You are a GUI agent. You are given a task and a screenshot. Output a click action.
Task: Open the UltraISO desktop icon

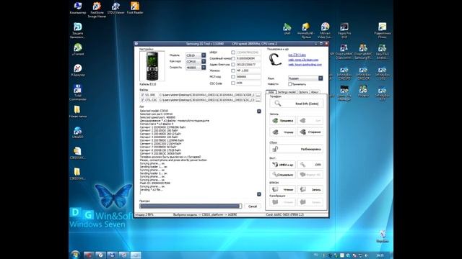tap(78, 132)
